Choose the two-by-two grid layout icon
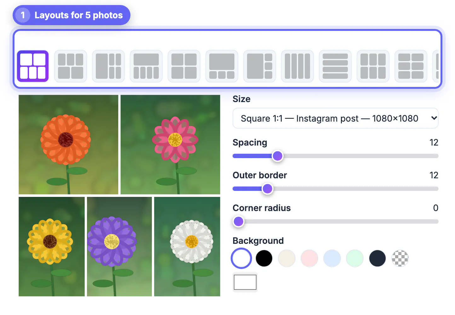The height and width of the screenshot is (315, 455). pyautogui.click(x=184, y=66)
